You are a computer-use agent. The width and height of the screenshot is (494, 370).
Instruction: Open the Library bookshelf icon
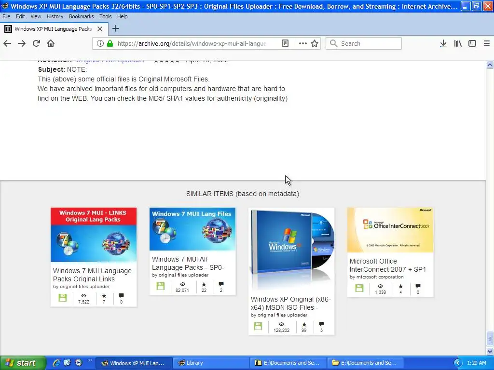(x=458, y=43)
